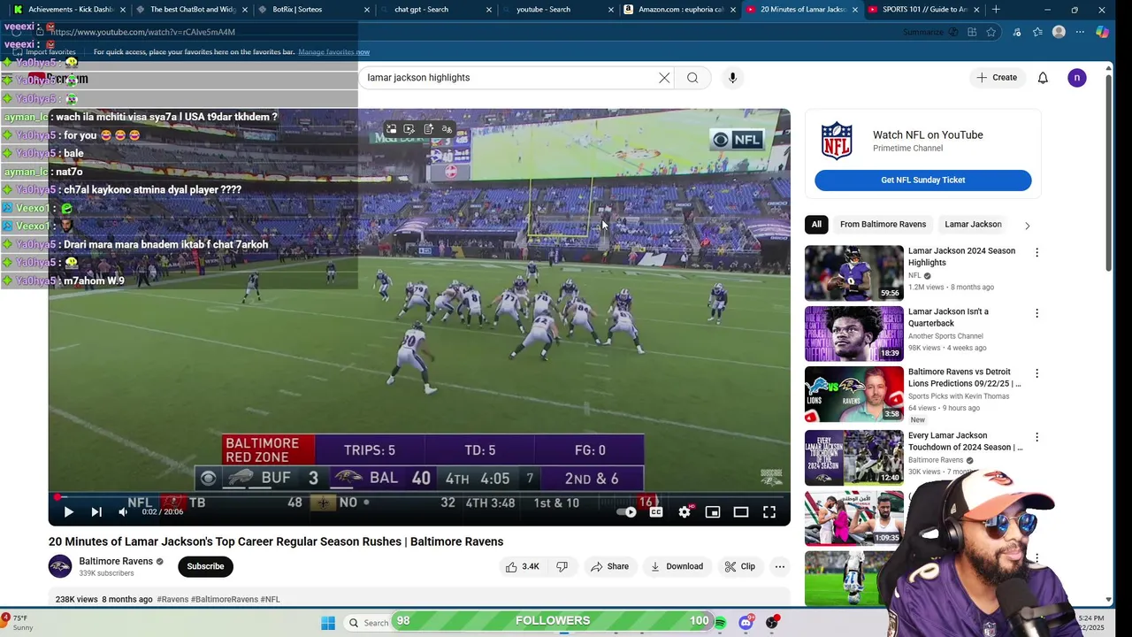Open options for Isn't a Quarterback video
The image size is (1132, 637).
pos(1036,313)
